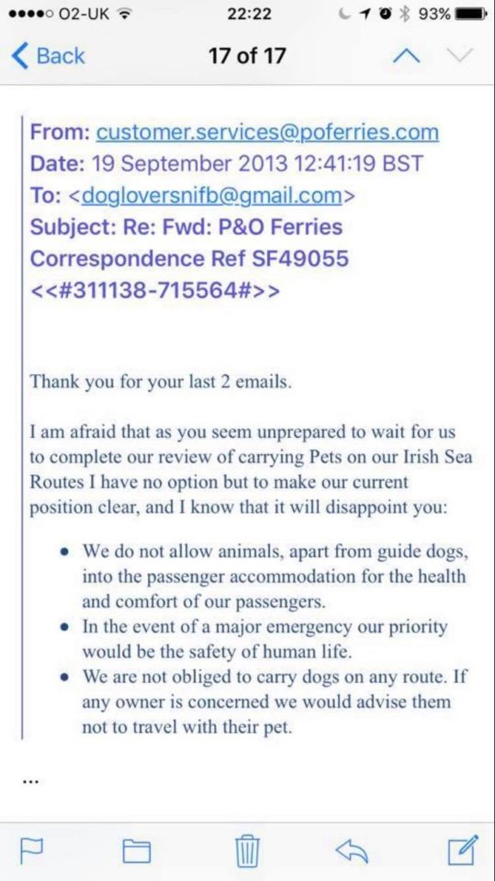Tap the flag icon in bottom toolbar

(x=29, y=851)
